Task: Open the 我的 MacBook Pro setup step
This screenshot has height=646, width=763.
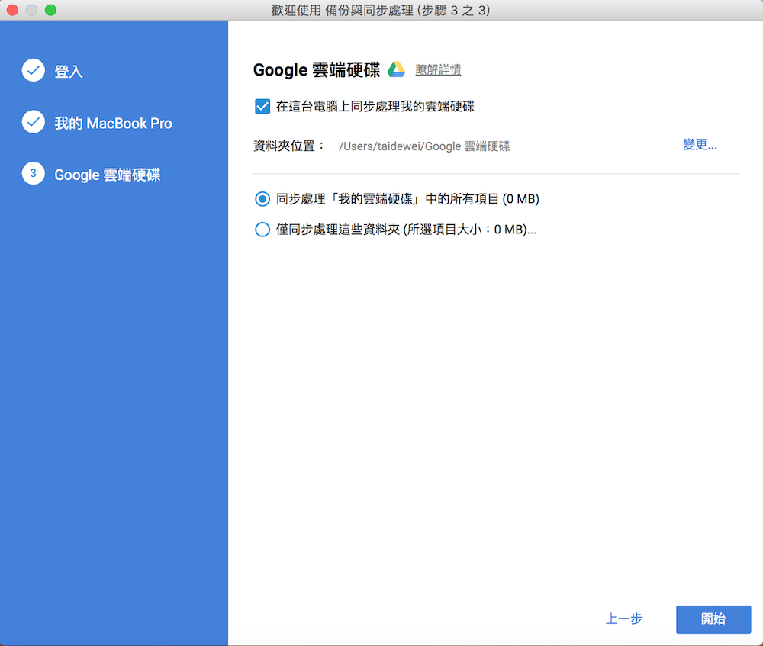Action: click(x=111, y=122)
